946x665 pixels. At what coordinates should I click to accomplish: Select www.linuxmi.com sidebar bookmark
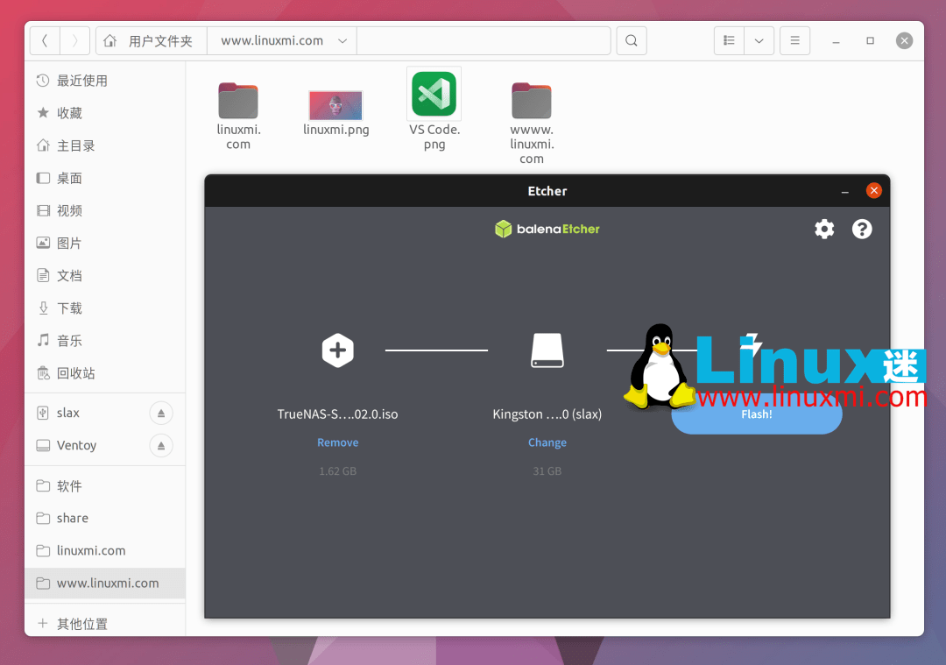(105, 584)
